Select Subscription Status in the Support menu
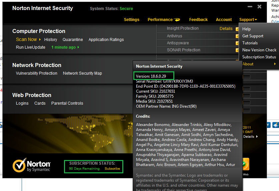 [x=259, y=57]
